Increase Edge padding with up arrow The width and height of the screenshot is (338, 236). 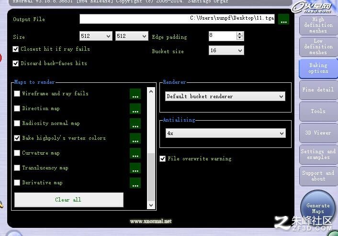(x=240, y=34)
